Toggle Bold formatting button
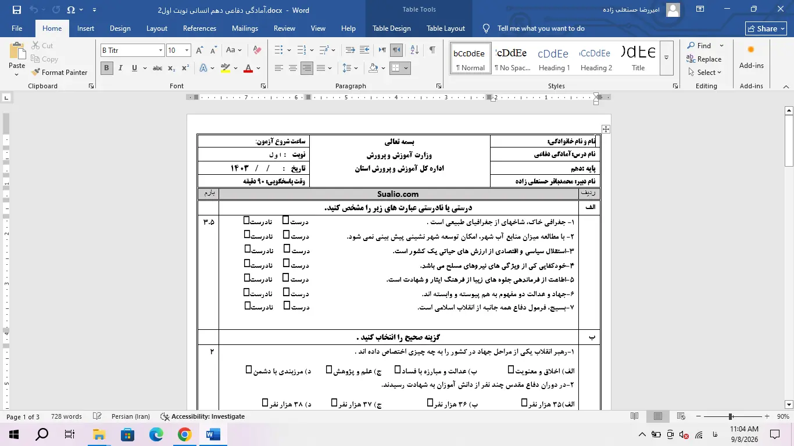 106,68
